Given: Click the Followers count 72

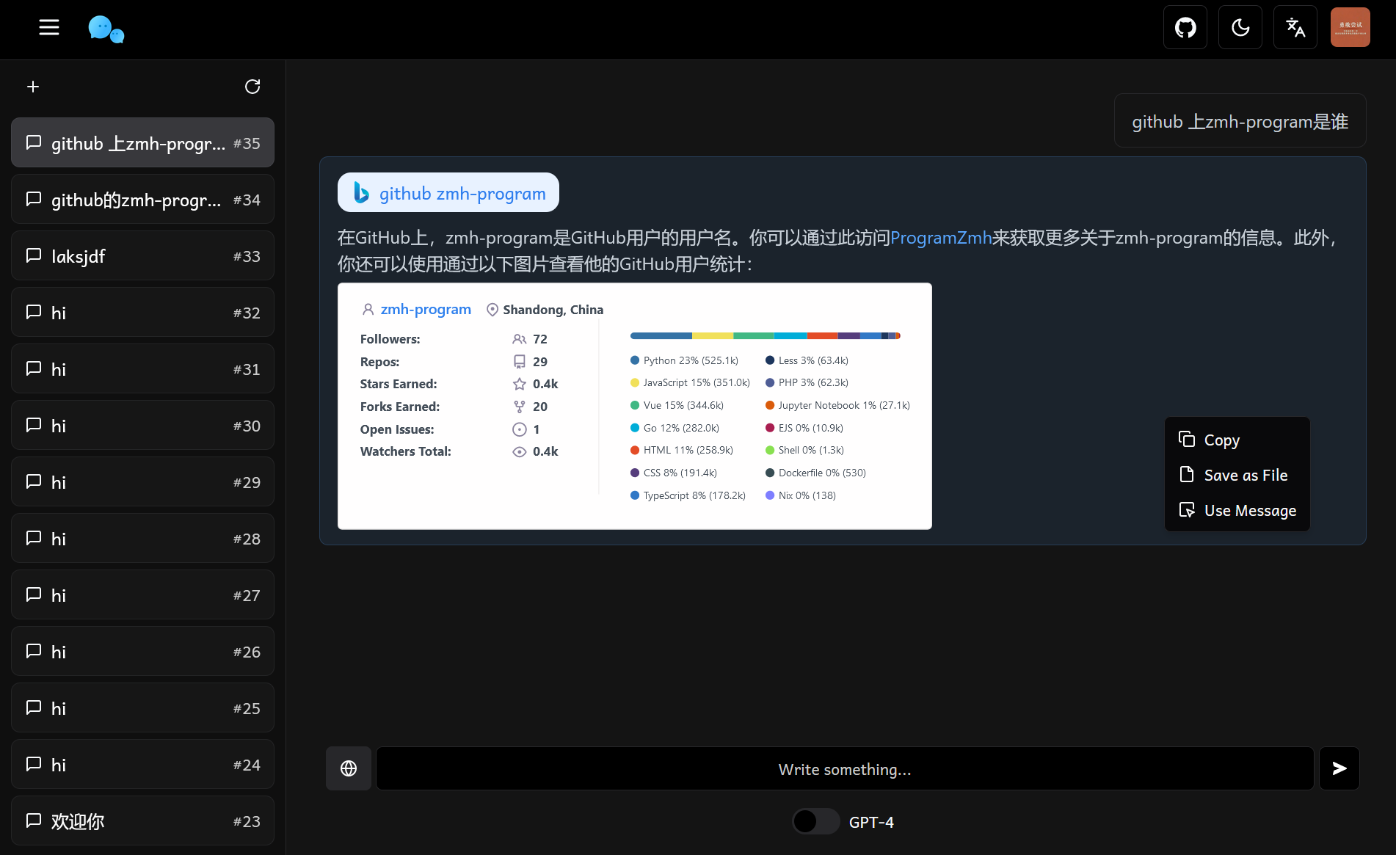Looking at the screenshot, I should 540,339.
